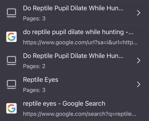Click 'Pages: 3' under first Do Reptile entry

pyautogui.click(x=34, y=18)
